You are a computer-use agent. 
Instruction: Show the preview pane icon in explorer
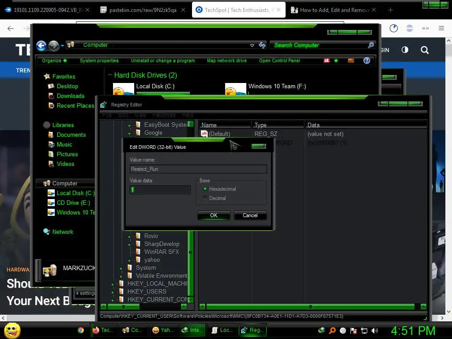pyautogui.click(x=351, y=60)
